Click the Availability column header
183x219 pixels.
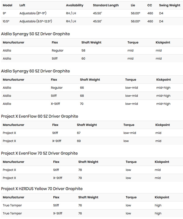click(x=75, y=5)
